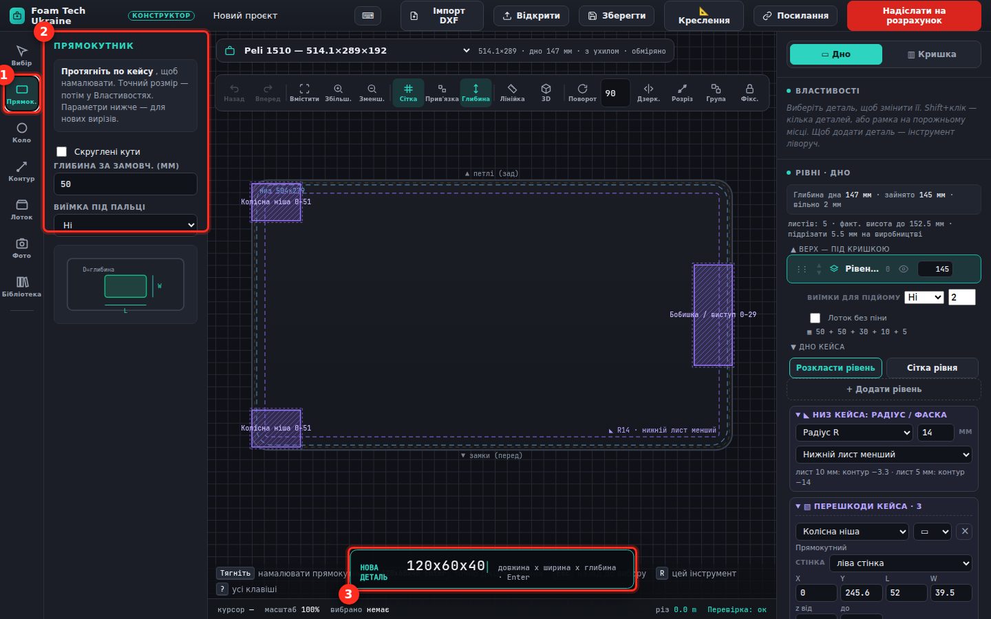Fit view with Вмістити
991x619 pixels.
[x=304, y=93]
